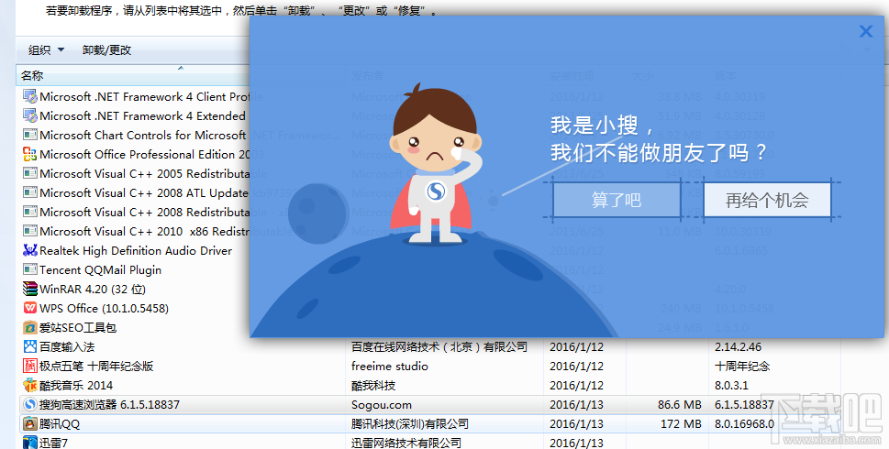Screen dimensions: 889x449
Task: Select the Microsoft .NET Framework 4 Extended row
Action: pyautogui.click(x=133, y=116)
